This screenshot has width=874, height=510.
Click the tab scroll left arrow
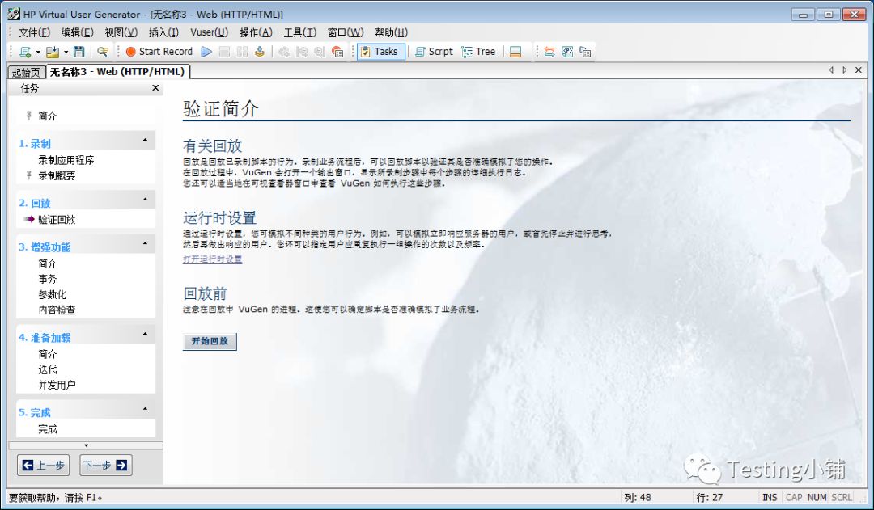coord(831,70)
